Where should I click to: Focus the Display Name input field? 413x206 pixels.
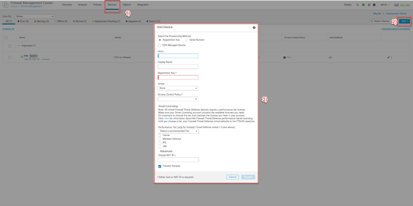pyautogui.click(x=178, y=66)
